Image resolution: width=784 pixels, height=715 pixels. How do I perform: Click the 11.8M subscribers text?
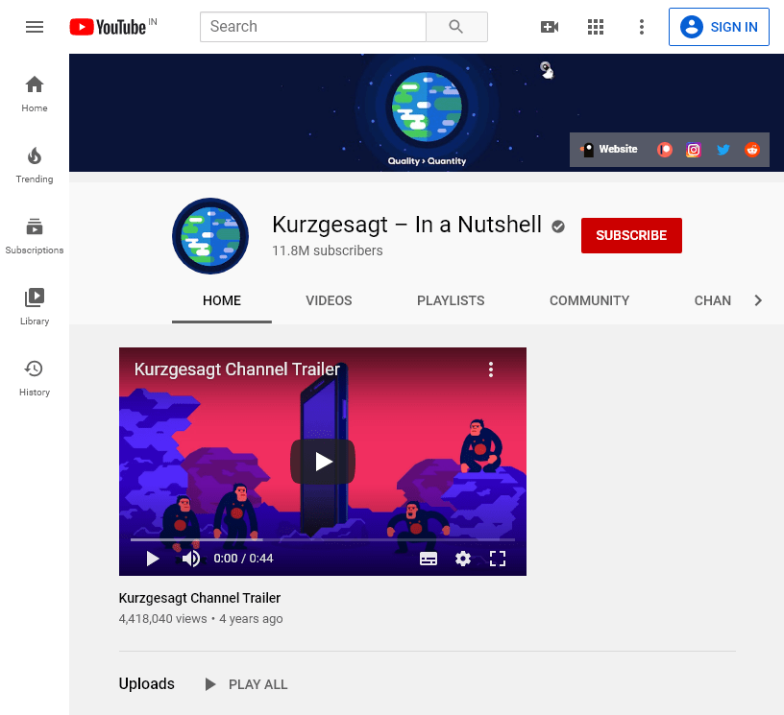click(328, 250)
